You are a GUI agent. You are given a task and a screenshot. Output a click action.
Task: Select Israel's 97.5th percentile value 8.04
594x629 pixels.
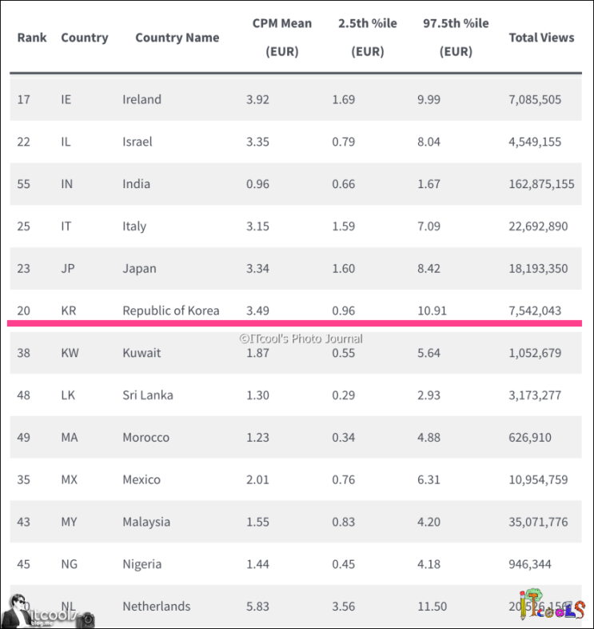(x=429, y=142)
